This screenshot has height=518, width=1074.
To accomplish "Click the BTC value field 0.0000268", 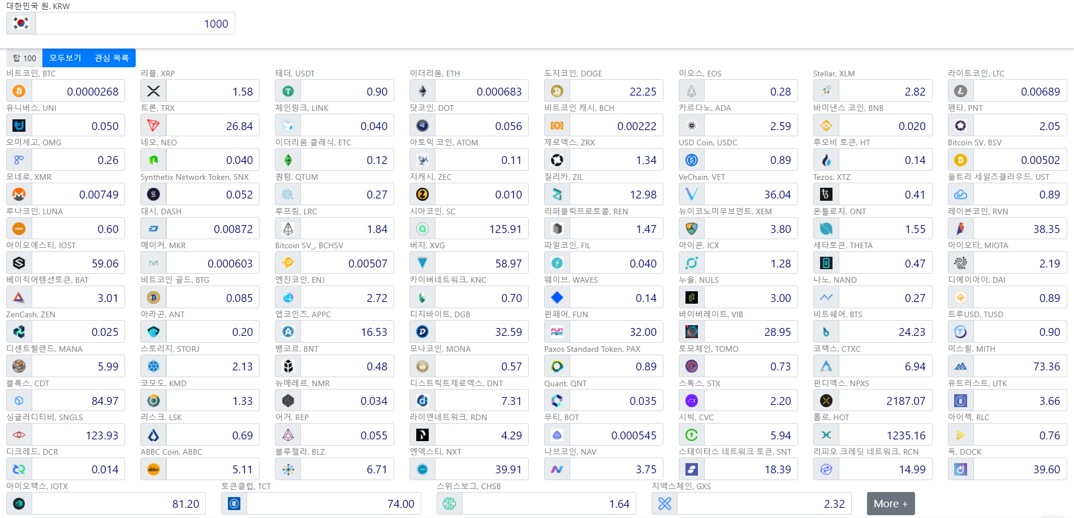I will pos(78,92).
